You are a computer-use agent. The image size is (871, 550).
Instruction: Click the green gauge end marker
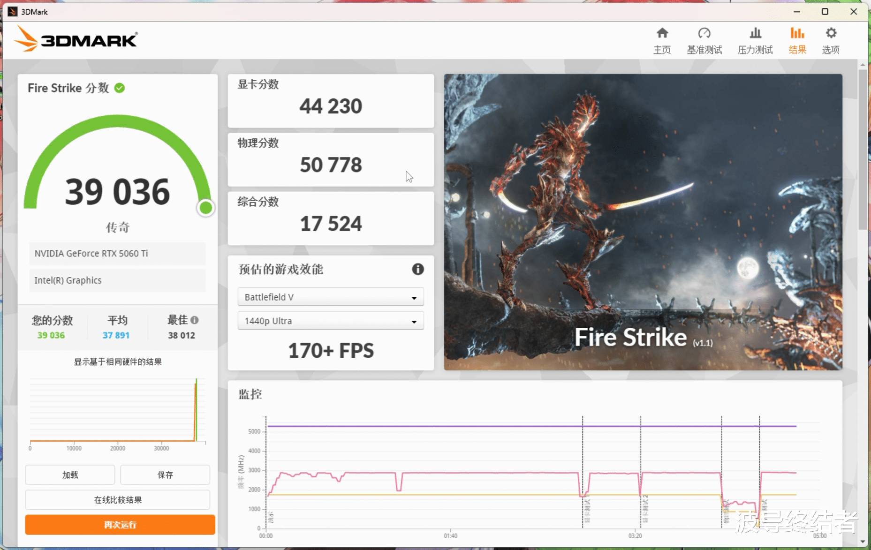[205, 208]
